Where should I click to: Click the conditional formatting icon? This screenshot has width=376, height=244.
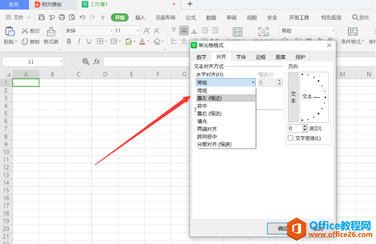352,31
